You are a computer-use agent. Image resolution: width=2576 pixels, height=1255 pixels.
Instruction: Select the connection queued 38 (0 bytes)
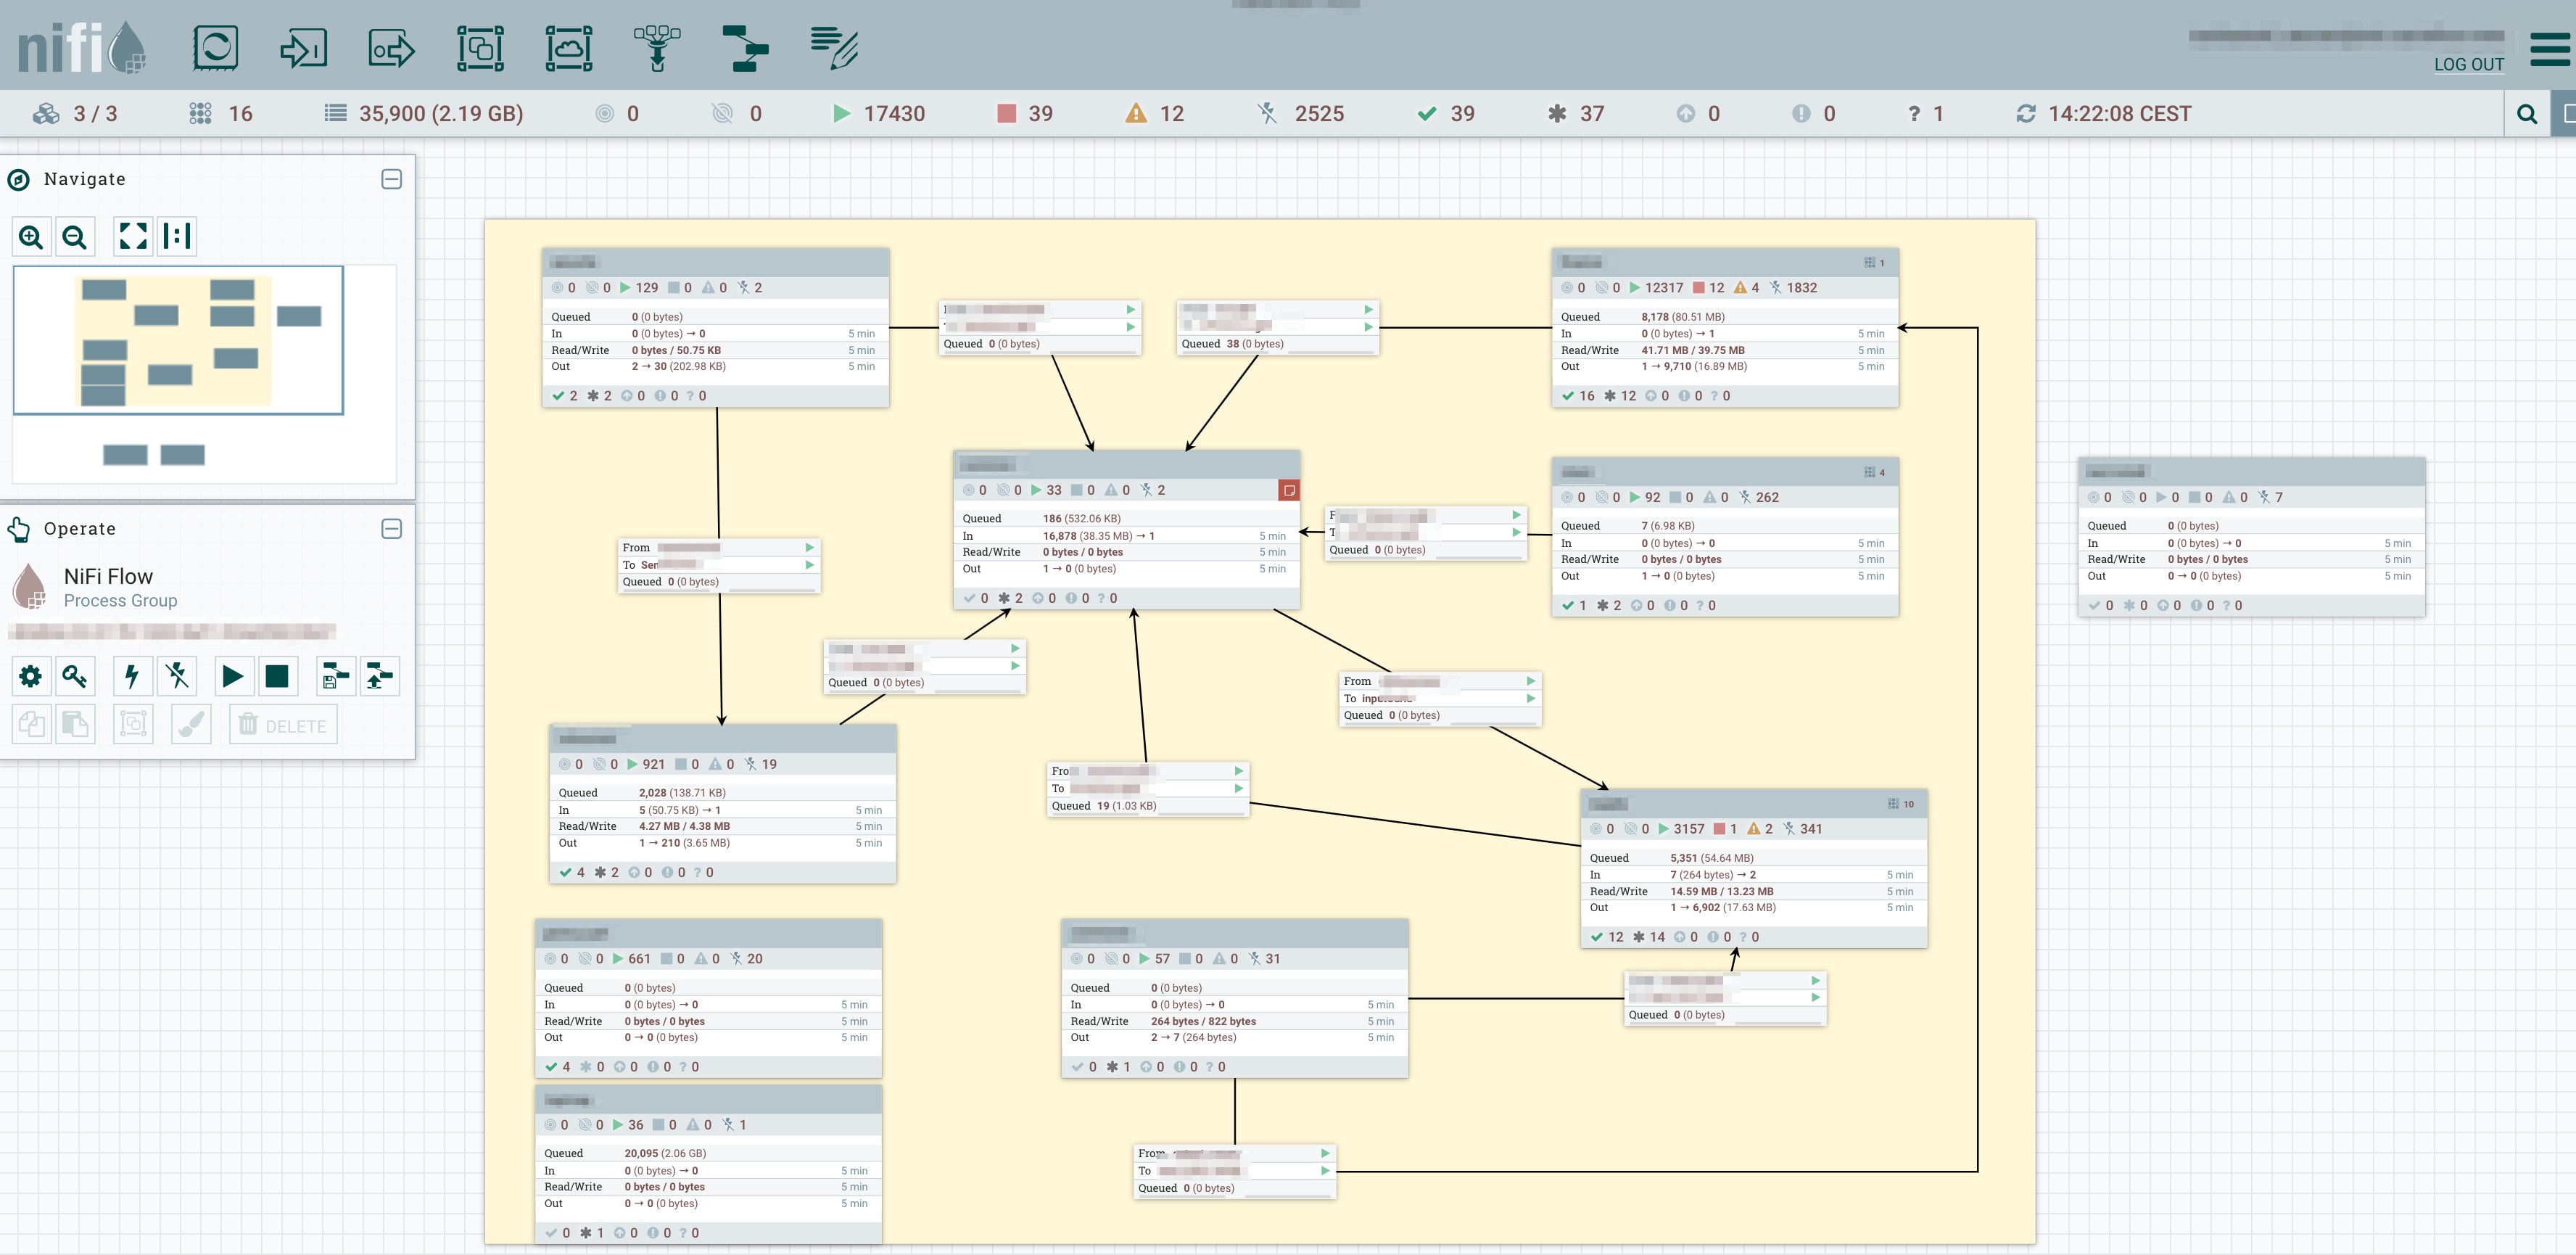tap(1278, 328)
